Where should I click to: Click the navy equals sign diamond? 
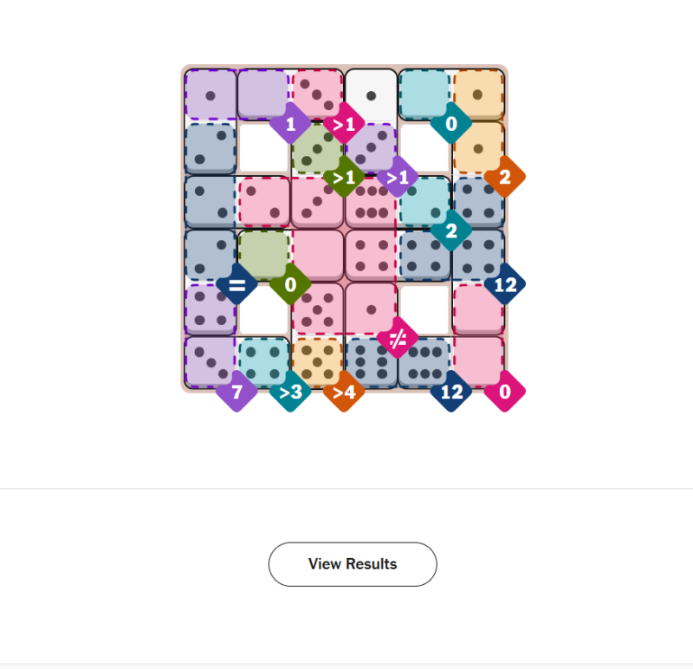pos(236,283)
